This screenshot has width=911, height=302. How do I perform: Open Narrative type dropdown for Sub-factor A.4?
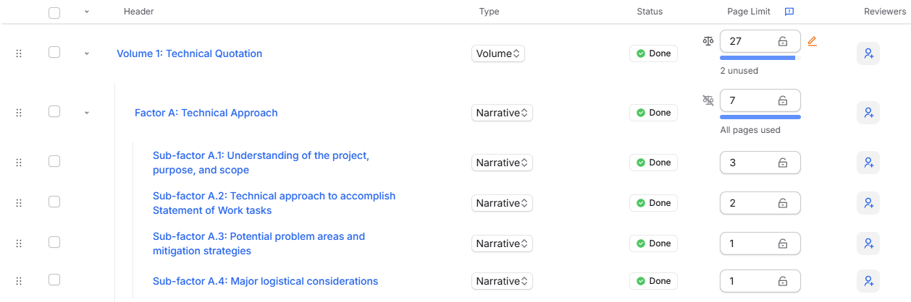[502, 281]
